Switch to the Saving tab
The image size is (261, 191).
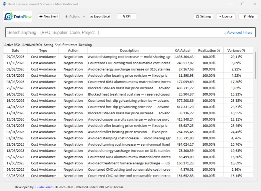(49, 45)
